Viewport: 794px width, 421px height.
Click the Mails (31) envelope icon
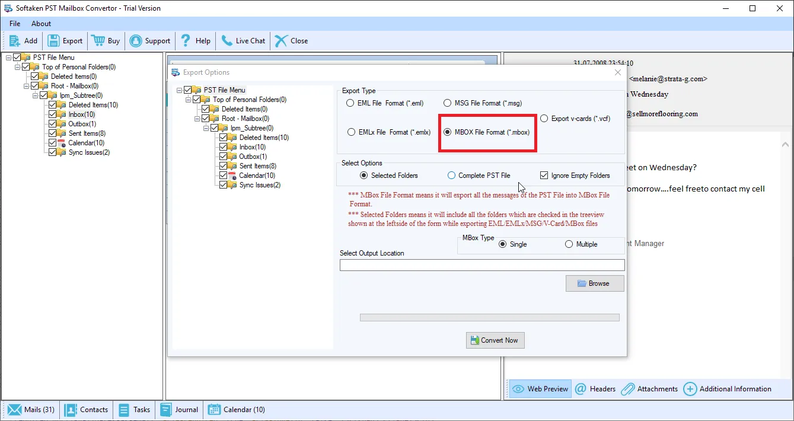(x=15, y=410)
